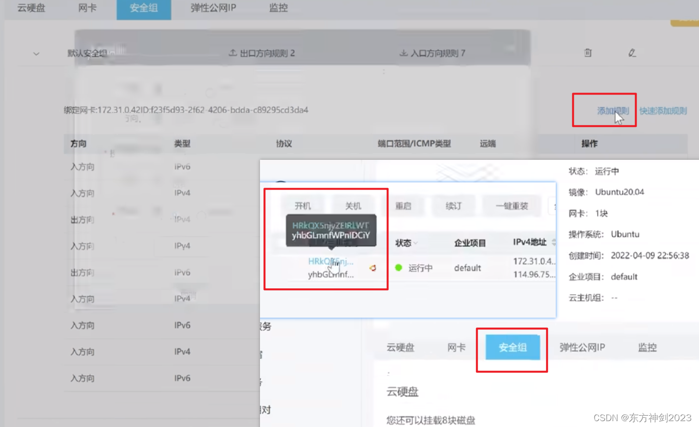Click the 出口方向规则 2 label
This screenshot has width=699, height=427.
[x=267, y=53]
